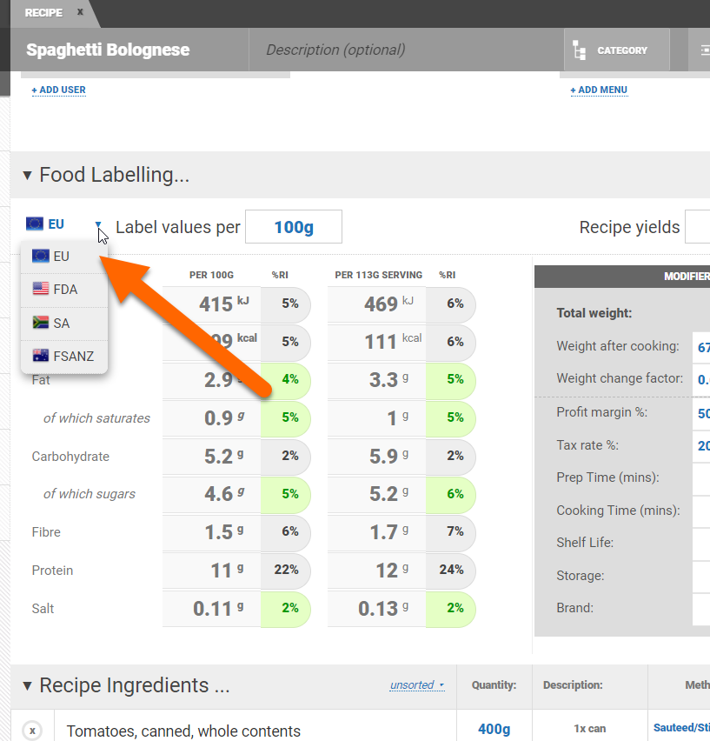Screen dimensions: 710x741
Task: Click the Spaghetti Bolognese recipe title
Action: [x=108, y=50]
